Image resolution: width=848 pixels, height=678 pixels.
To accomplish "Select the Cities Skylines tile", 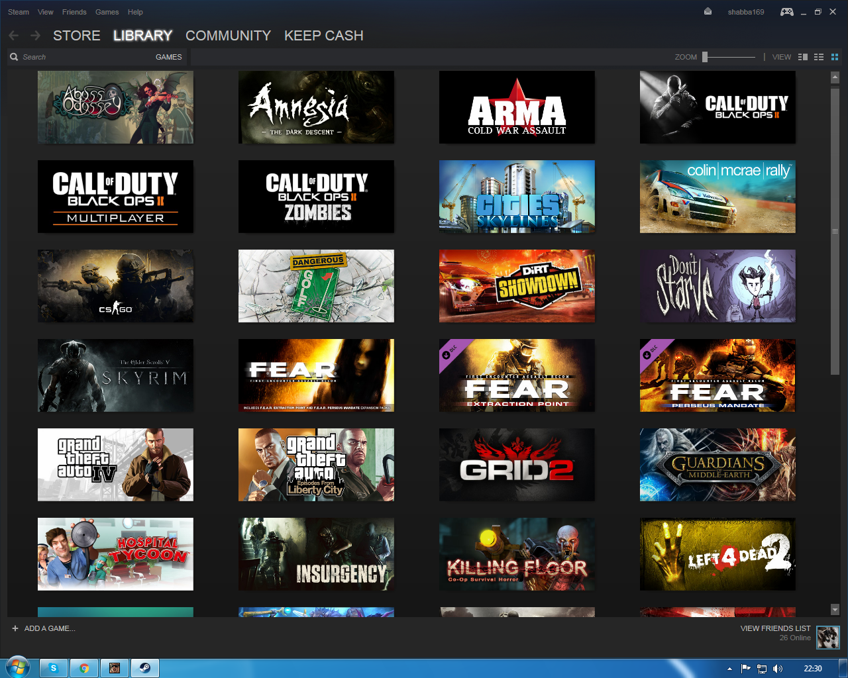I will [x=517, y=197].
